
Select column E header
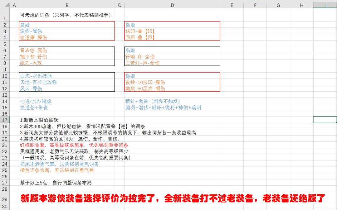coord(232,5)
